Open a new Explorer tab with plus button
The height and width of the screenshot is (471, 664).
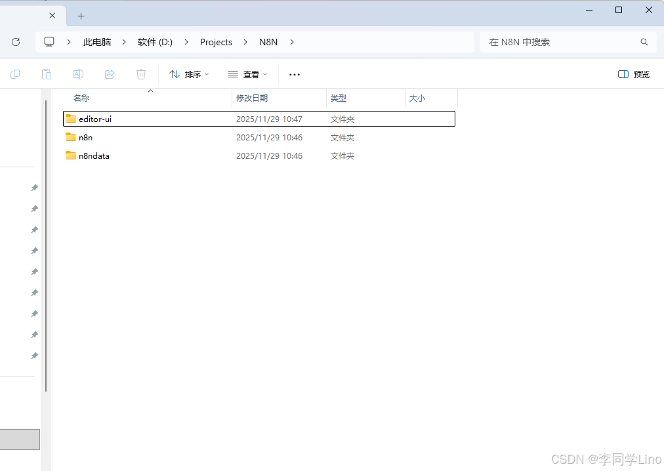(81, 16)
